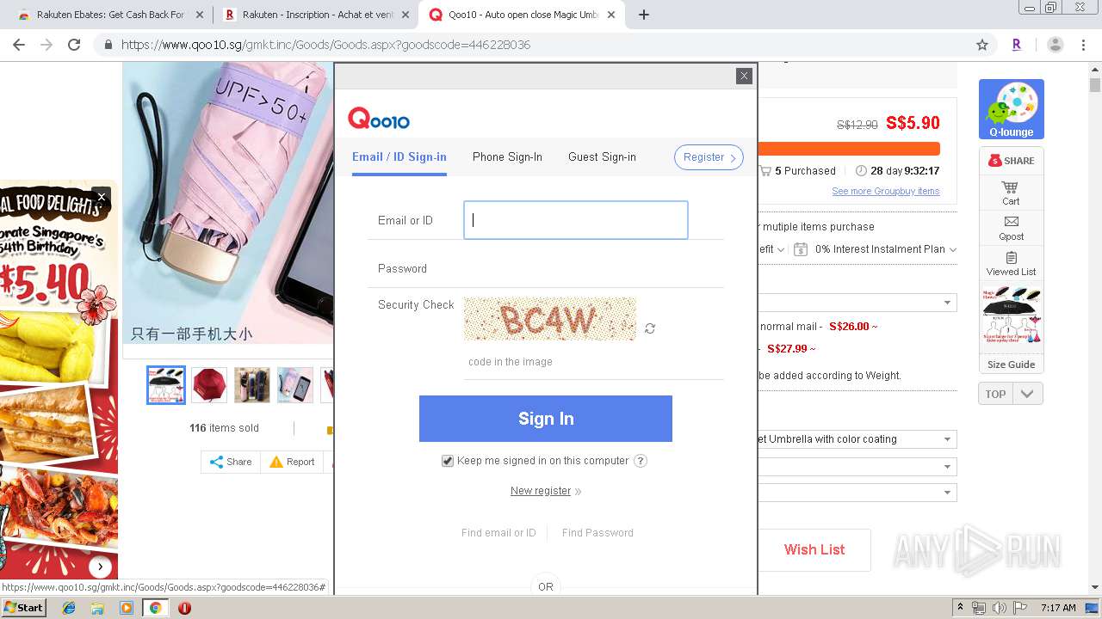Open the Cart icon in sidebar
1102x619 pixels.
pyautogui.click(x=1011, y=193)
